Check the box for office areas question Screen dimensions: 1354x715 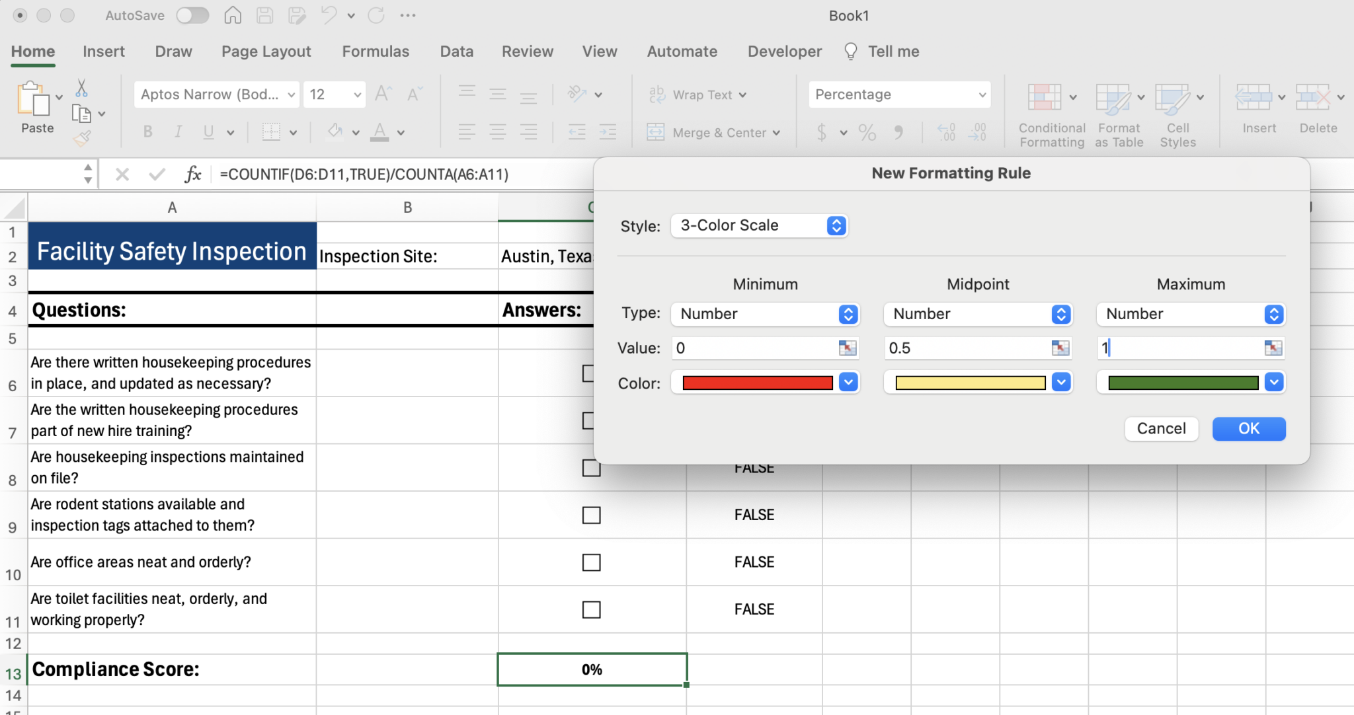point(592,562)
